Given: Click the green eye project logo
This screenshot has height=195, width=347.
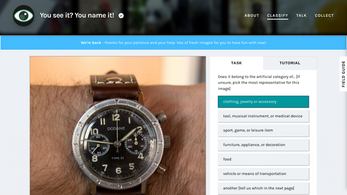Looking at the screenshot, I should point(24,16).
